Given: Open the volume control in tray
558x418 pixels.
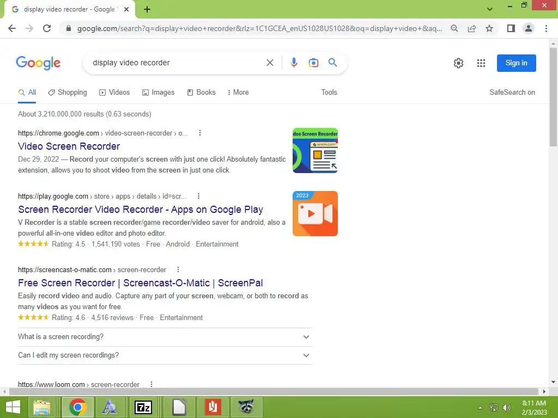Looking at the screenshot, I should (506, 408).
